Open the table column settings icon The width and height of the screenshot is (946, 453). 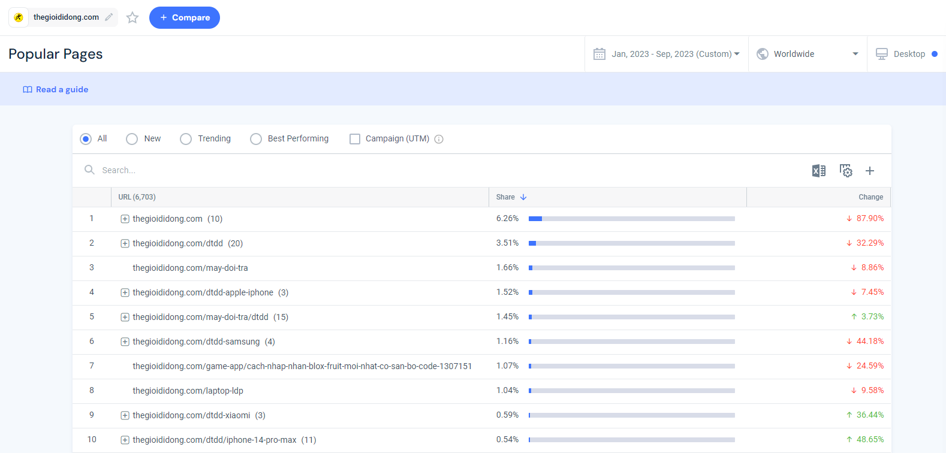846,171
